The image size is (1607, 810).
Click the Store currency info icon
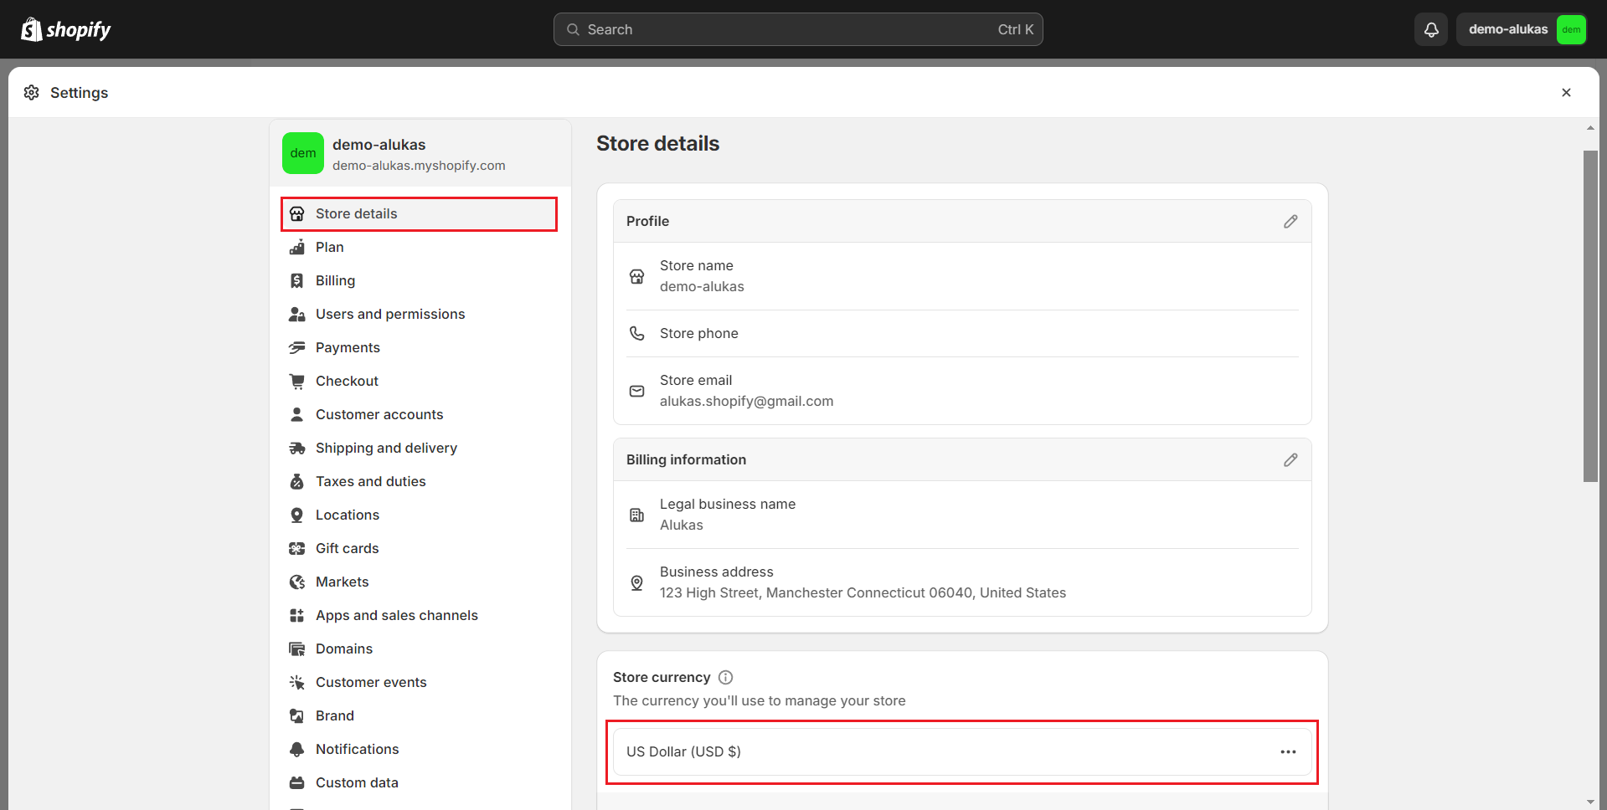click(726, 677)
